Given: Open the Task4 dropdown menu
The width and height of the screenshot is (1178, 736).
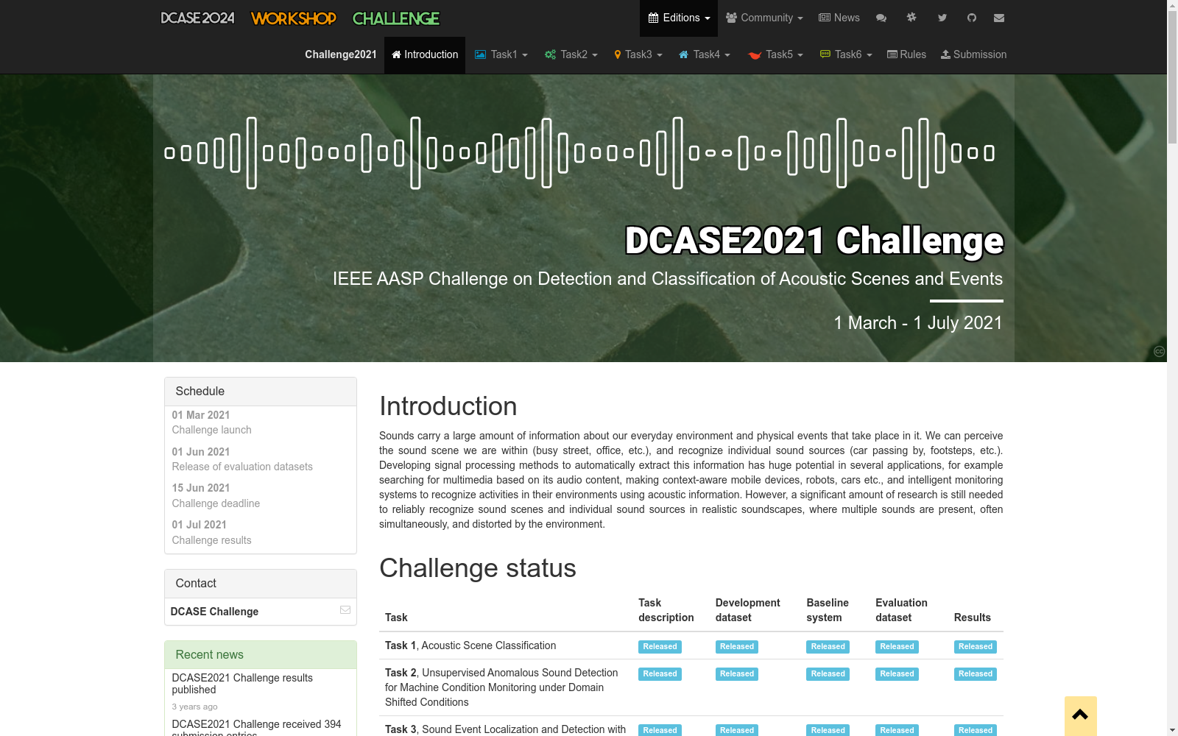Looking at the screenshot, I should [705, 54].
